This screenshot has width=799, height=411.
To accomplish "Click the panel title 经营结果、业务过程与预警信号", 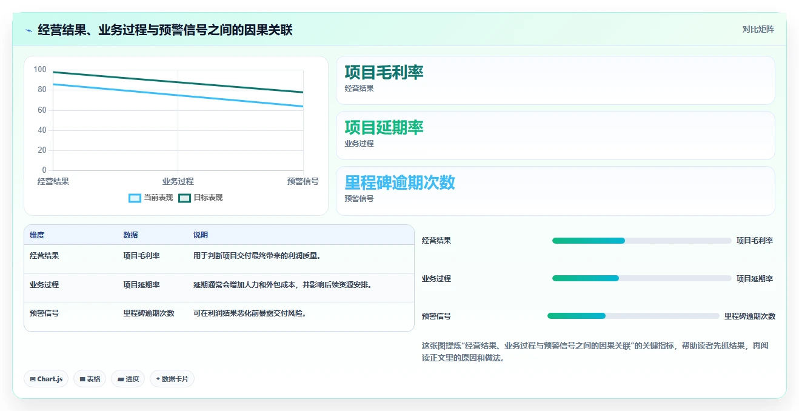I will coord(165,30).
